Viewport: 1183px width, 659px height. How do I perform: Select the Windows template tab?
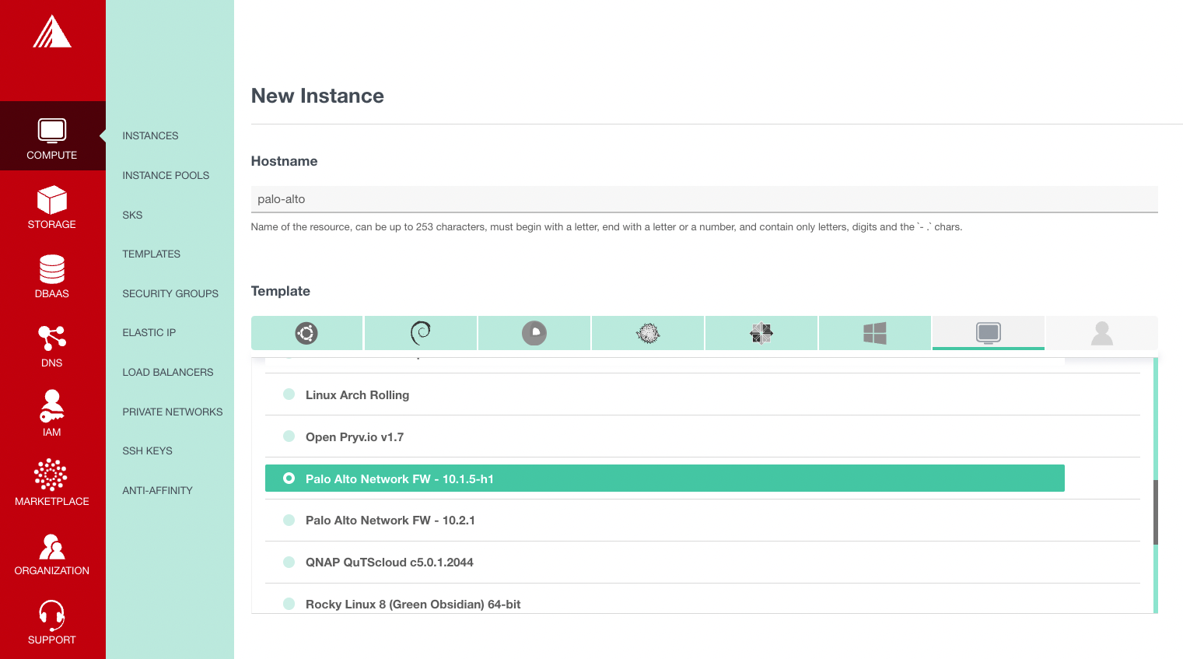point(874,333)
